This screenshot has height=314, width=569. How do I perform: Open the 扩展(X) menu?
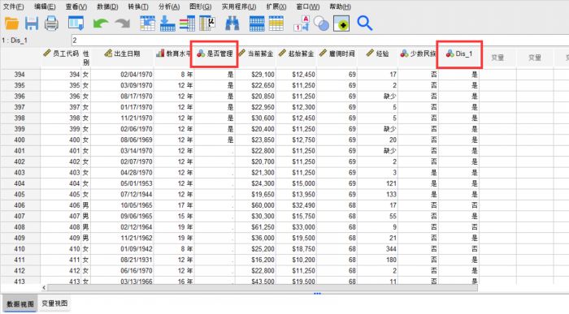[x=276, y=6]
